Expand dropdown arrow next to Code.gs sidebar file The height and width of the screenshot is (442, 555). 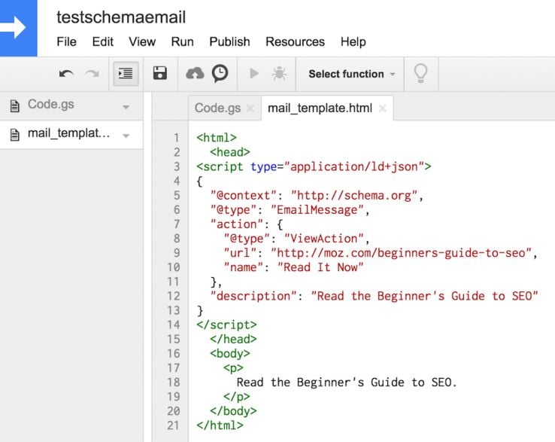click(x=126, y=107)
